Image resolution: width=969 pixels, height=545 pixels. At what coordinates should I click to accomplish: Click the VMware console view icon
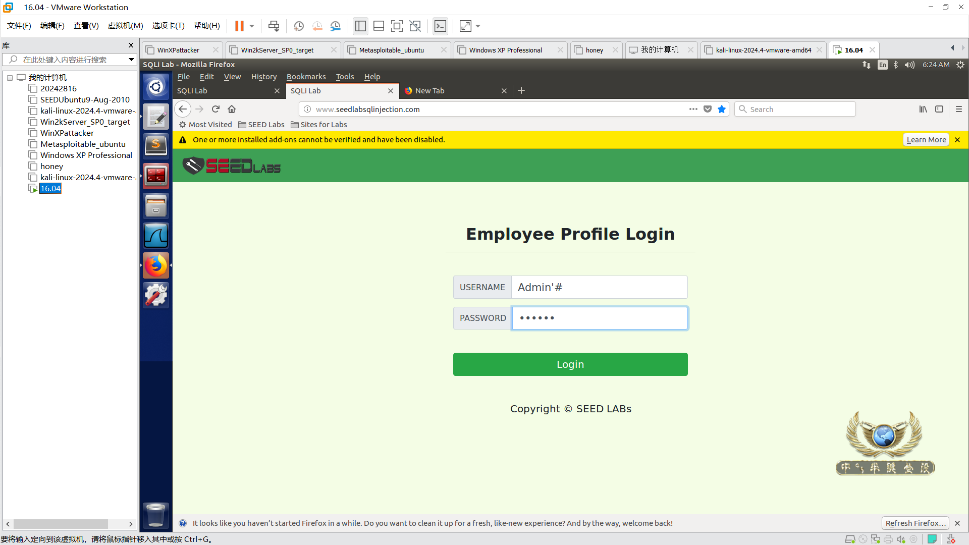tap(440, 26)
